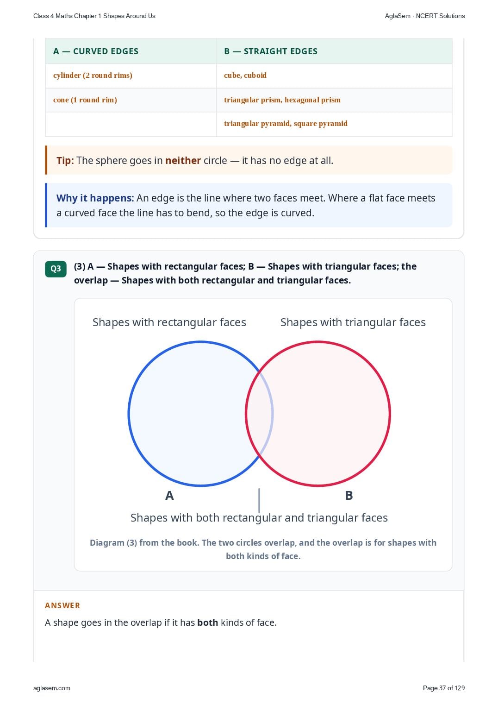Click the Tip box about the sphere
This screenshot has width=498, height=705.
tap(249, 160)
